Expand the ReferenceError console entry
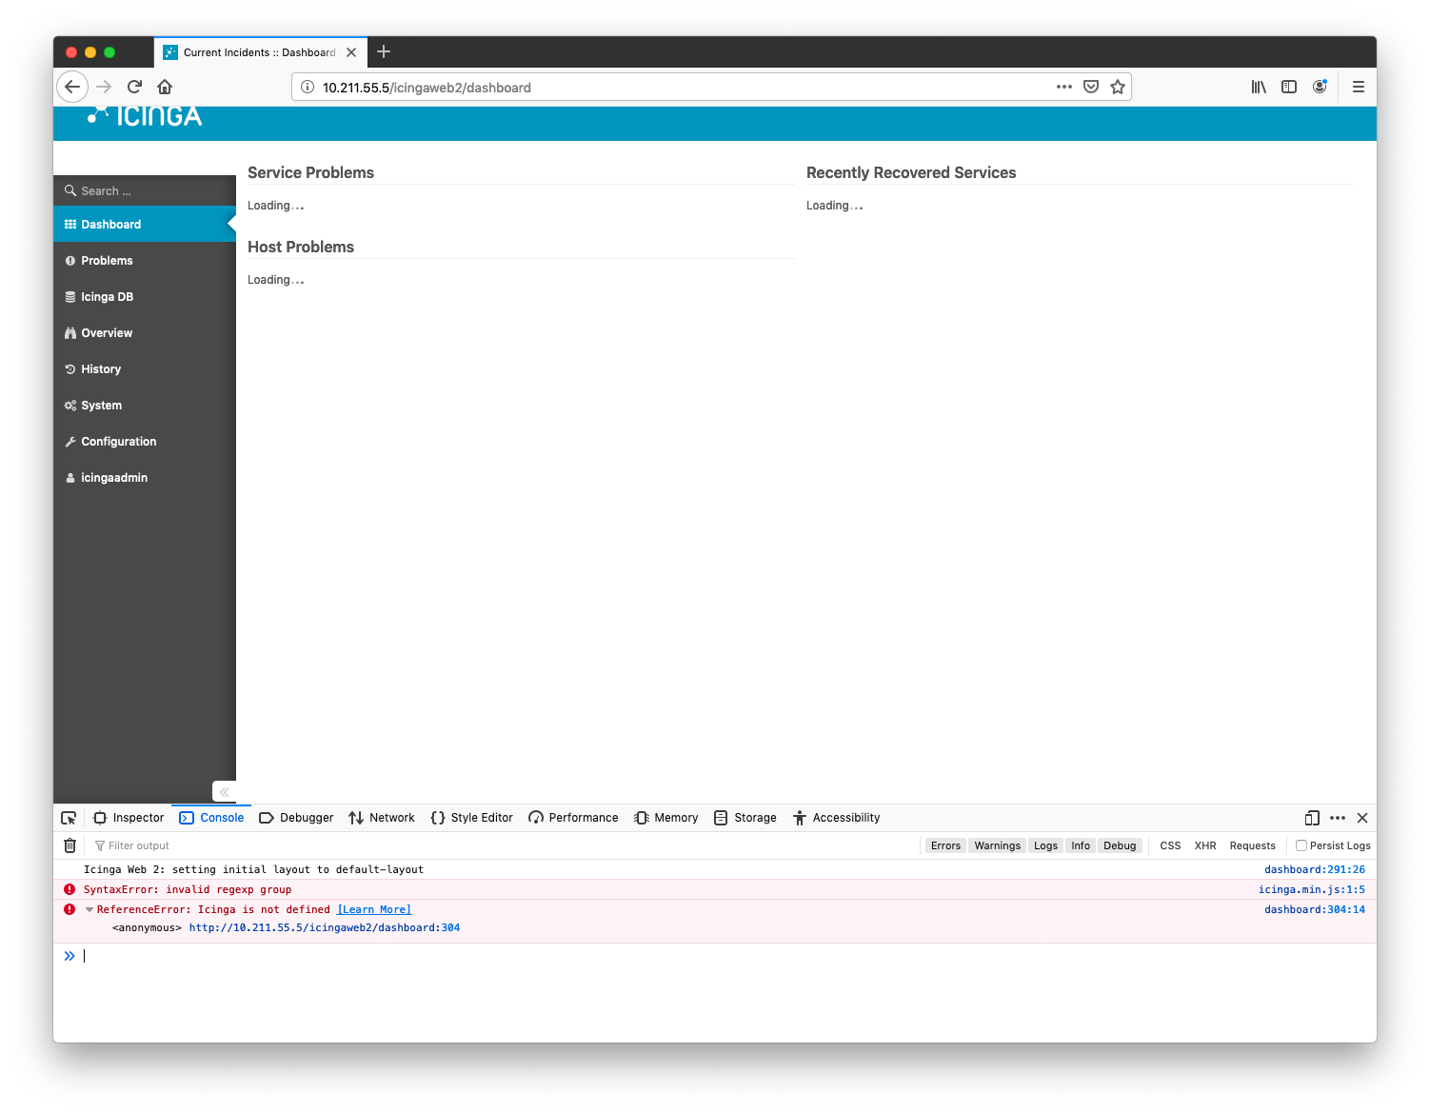The image size is (1430, 1113). click(89, 909)
